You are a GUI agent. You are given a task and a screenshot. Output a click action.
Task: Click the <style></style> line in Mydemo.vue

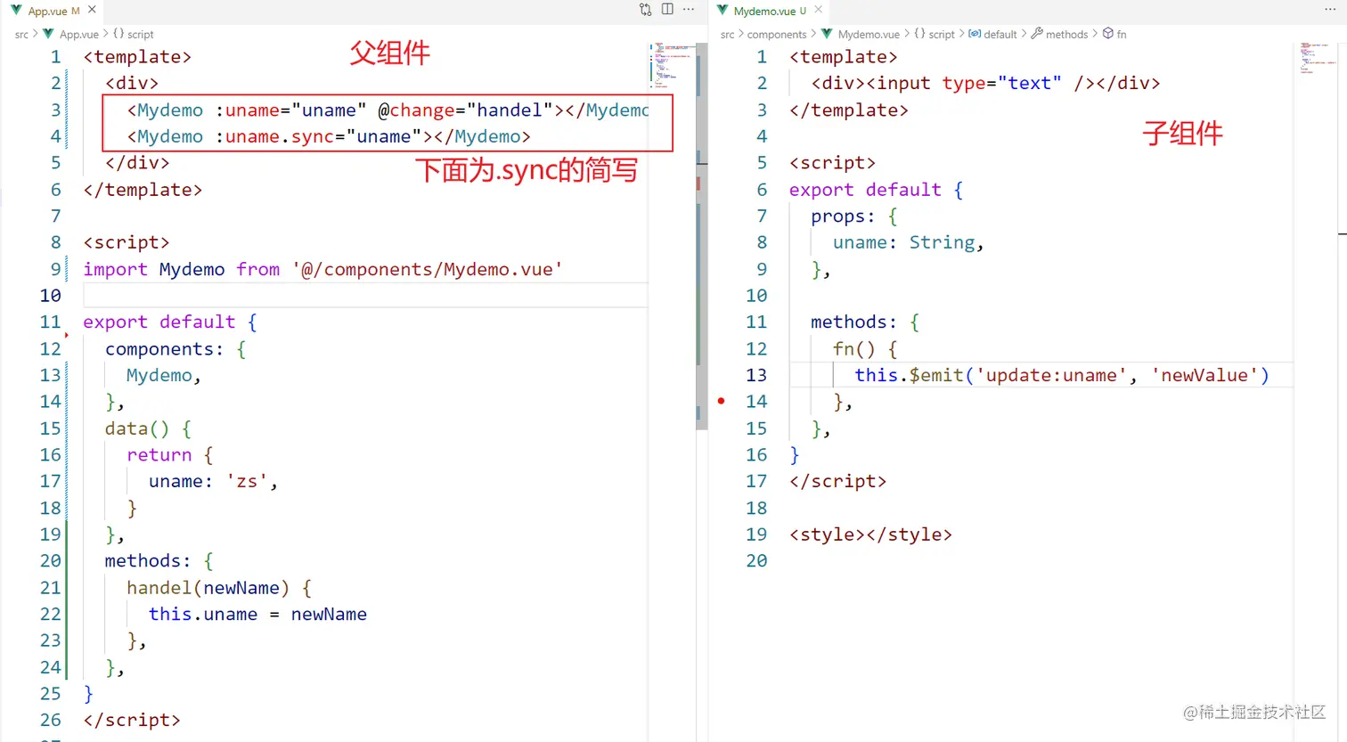[870, 534]
